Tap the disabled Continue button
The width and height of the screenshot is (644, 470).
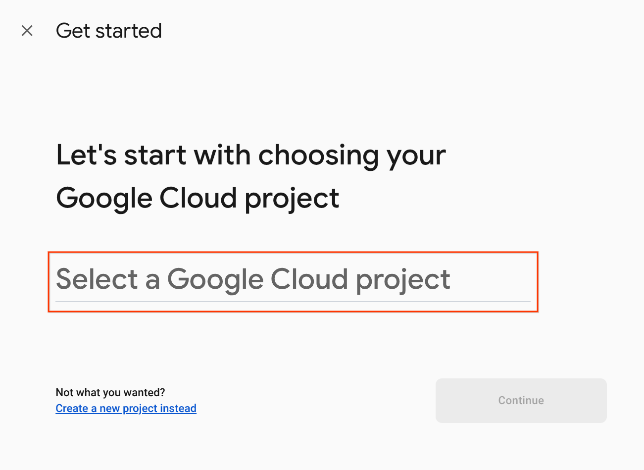(520, 400)
